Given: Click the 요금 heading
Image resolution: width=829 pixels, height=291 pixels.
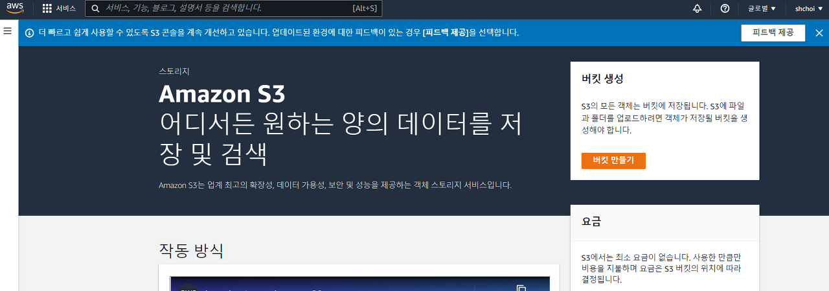Looking at the screenshot, I should 591,221.
